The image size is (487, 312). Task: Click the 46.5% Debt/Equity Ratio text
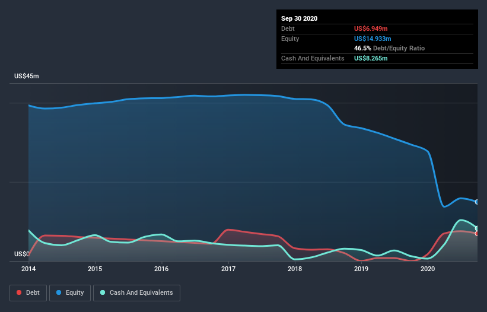pos(390,48)
